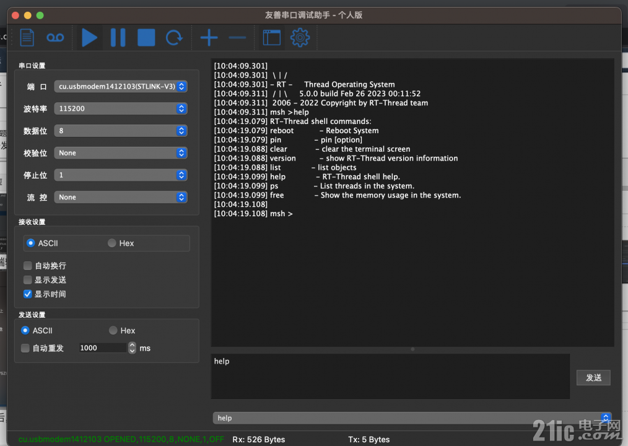Click the resend interval field showing 1000
628x446 pixels.
pos(103,348)
